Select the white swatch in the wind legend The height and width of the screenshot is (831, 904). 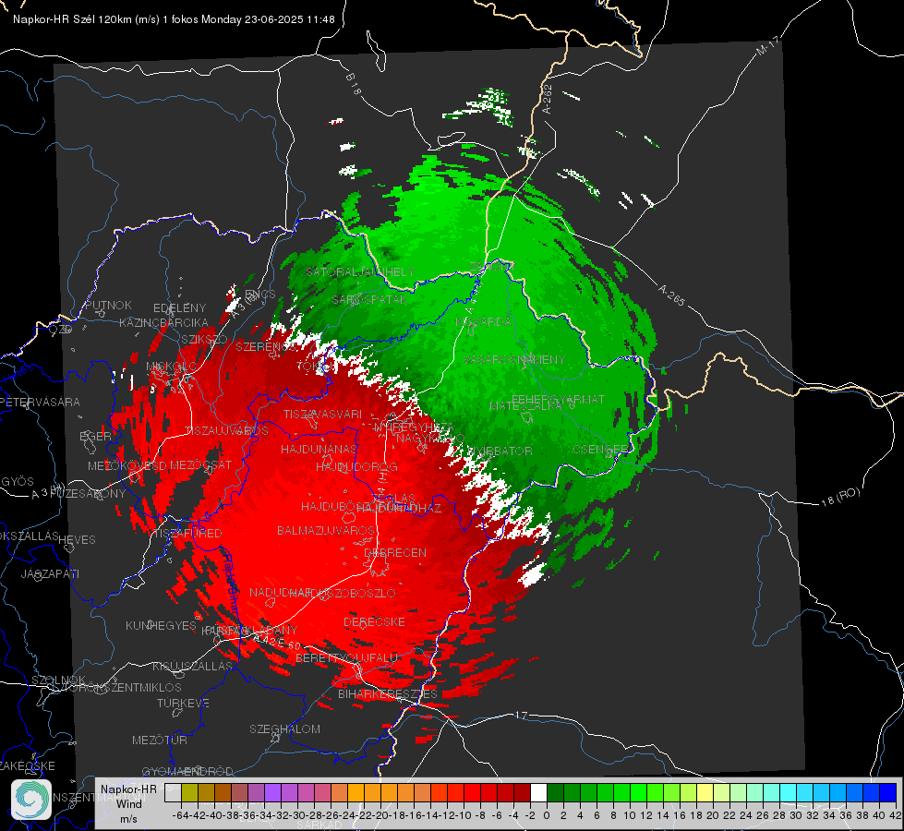538,793
